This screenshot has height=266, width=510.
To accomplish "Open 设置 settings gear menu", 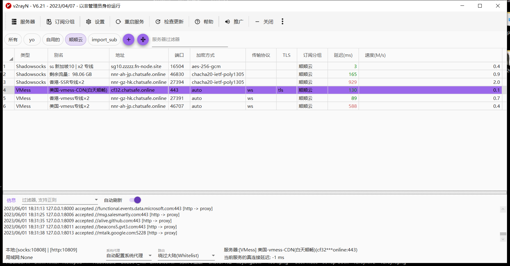I will pos(95,22).
